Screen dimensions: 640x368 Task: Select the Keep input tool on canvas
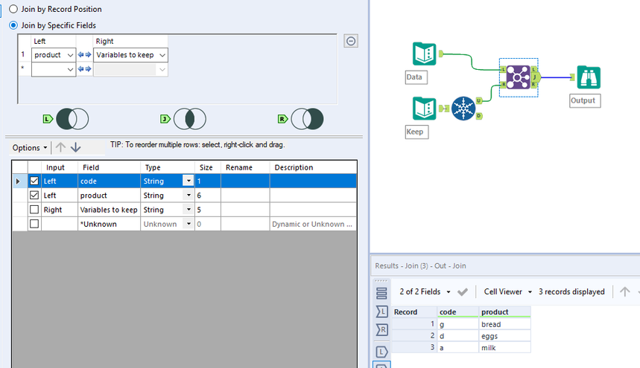(424, 109)
